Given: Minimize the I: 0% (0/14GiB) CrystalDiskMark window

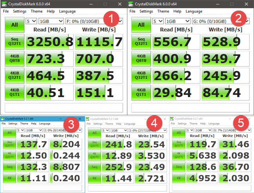Looking at the screenshot, I should pos(61,119).
